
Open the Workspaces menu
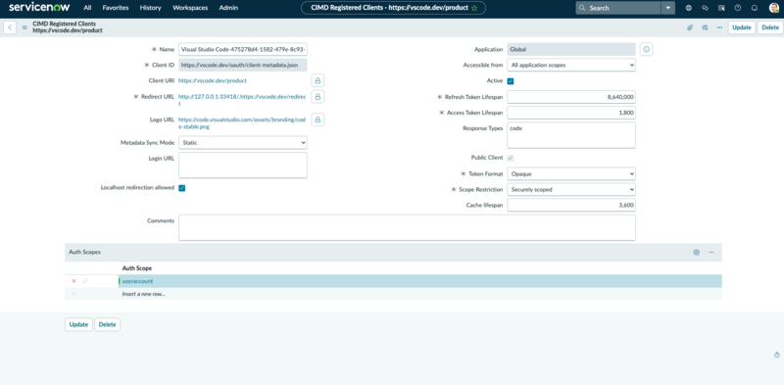point(190,8)
